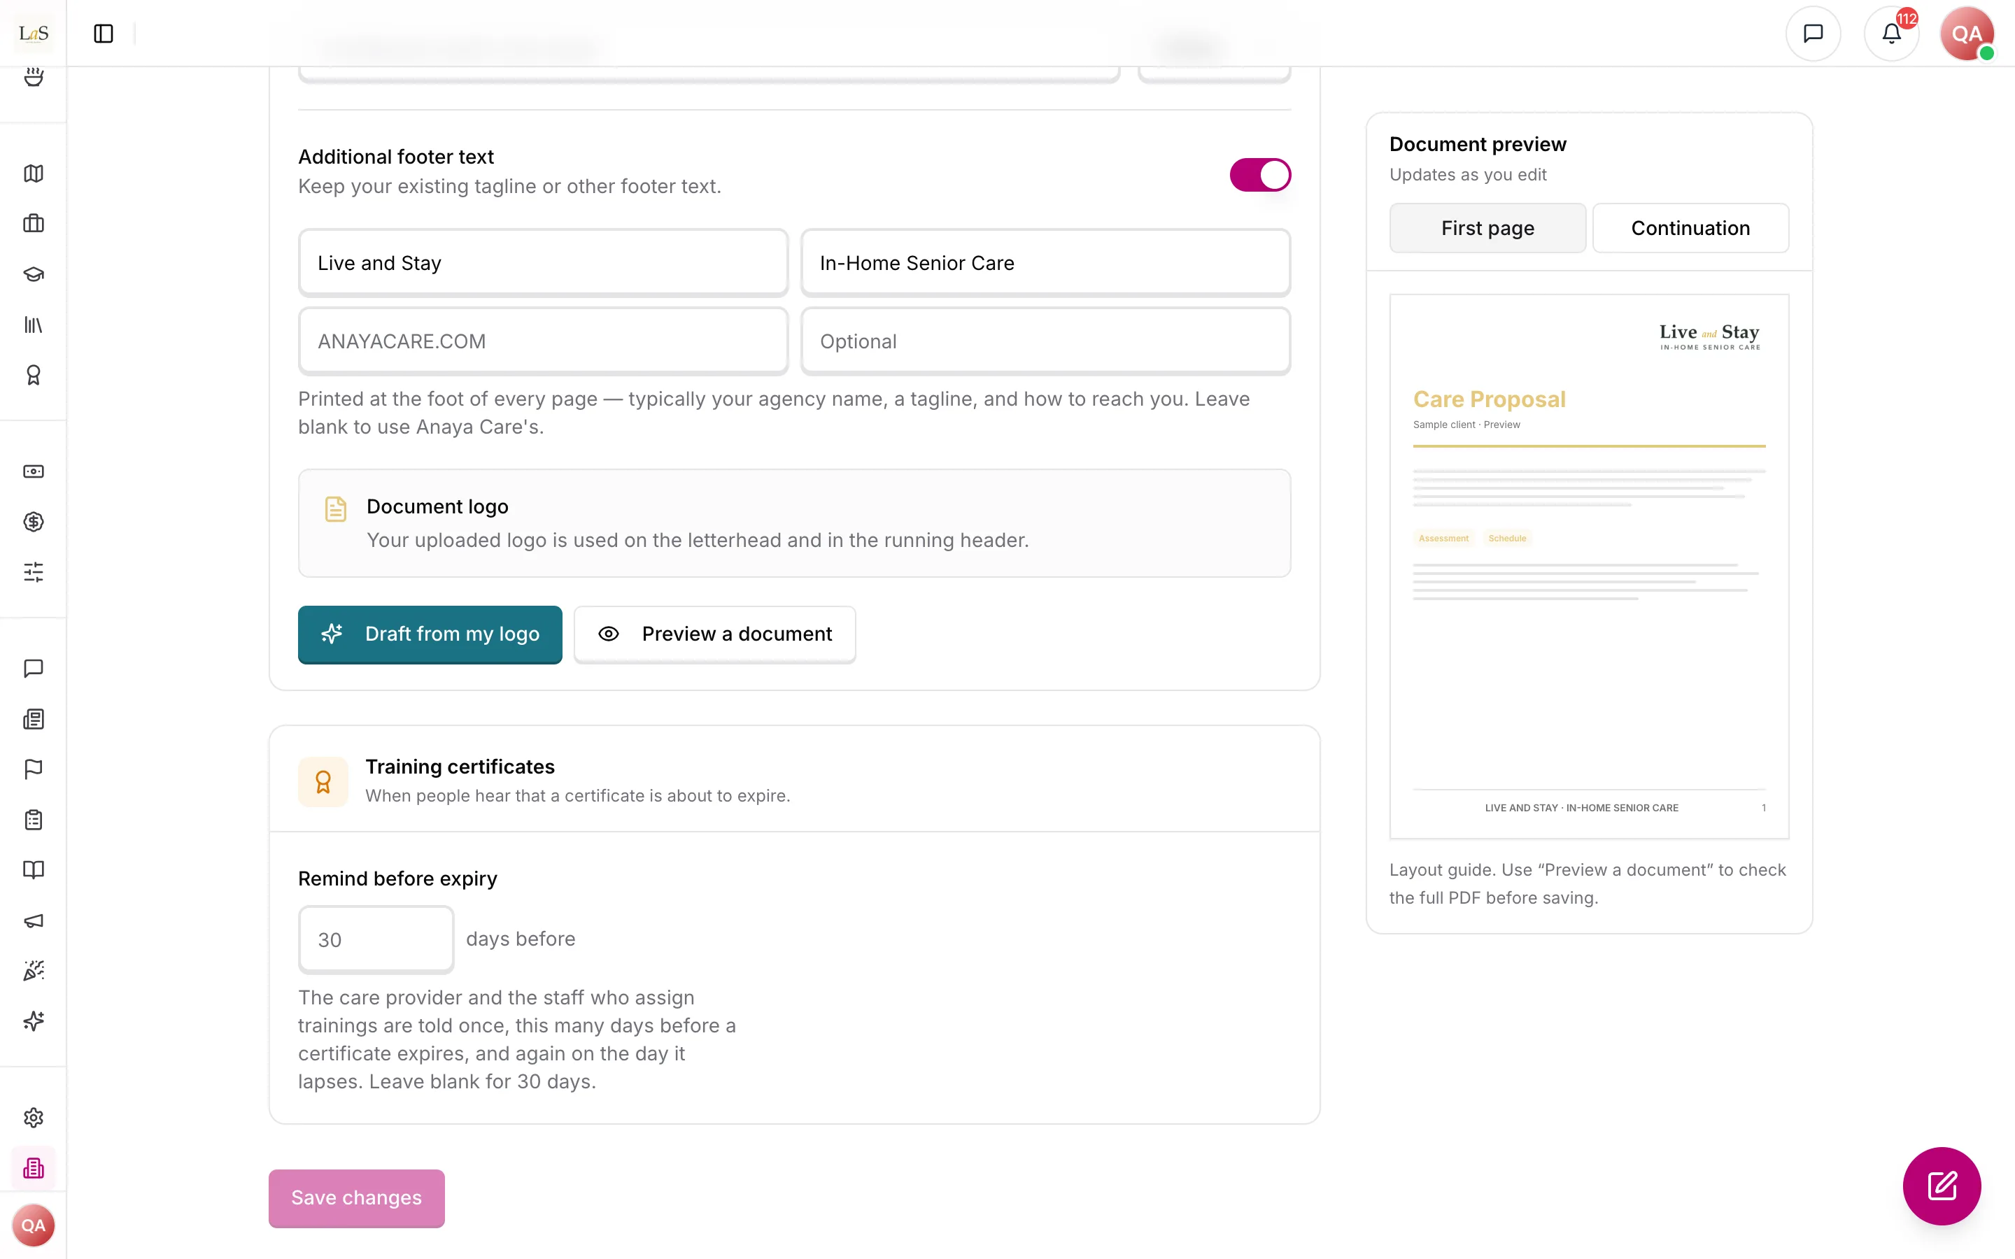Switch preview to Continuation tab

(1690, 228)
